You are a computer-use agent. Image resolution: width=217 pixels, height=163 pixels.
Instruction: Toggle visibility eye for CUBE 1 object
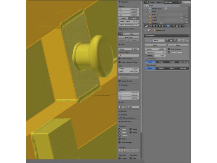click(x=181, y=17)
